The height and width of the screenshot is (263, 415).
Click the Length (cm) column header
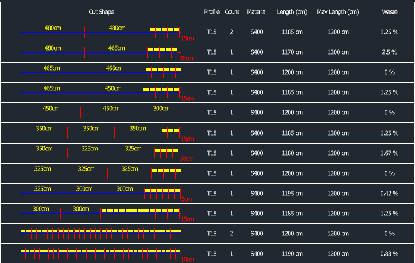292,12
